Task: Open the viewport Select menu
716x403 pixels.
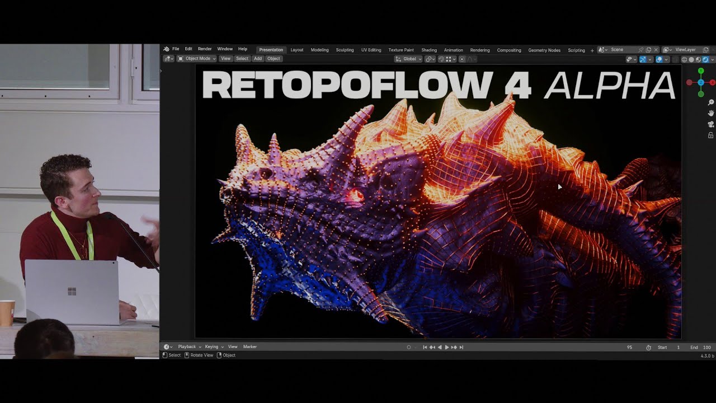Action: click(x=242, y=58)
